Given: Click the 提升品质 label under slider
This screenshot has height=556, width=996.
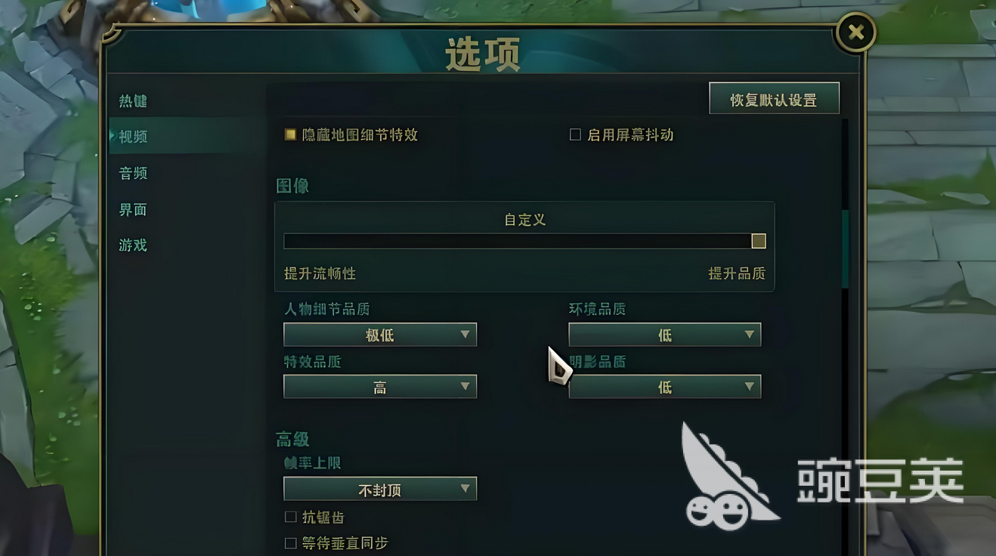Looking at the screenshot, I should [737, 273].
